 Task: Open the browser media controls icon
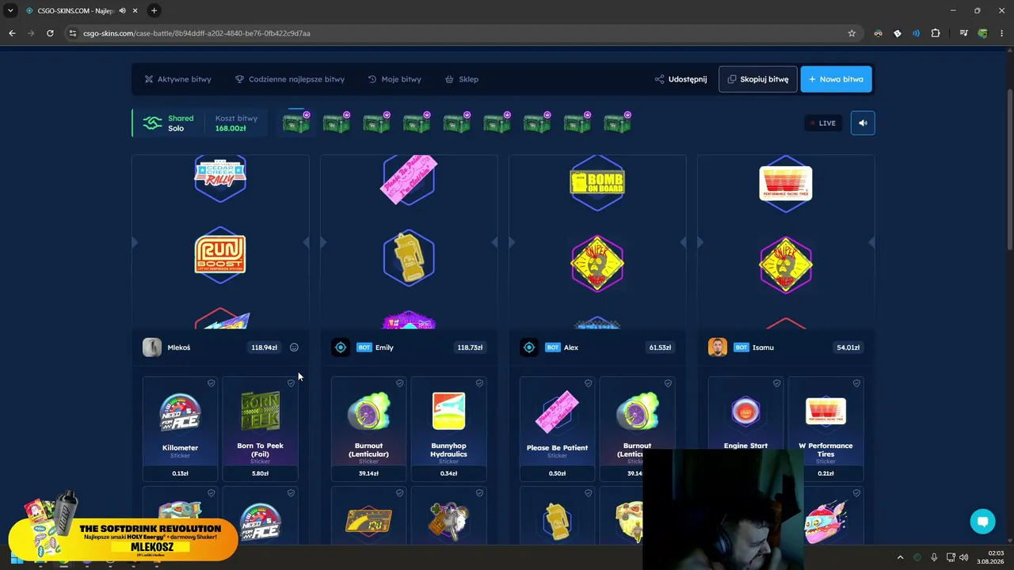(x=963, y=33)
